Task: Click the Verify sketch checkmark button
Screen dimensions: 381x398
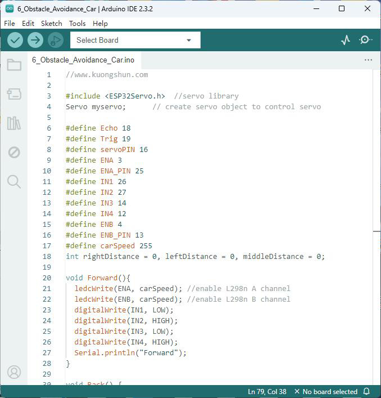Action: (15, 40)
